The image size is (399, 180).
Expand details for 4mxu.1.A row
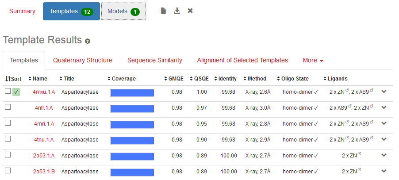coord(384,92)
